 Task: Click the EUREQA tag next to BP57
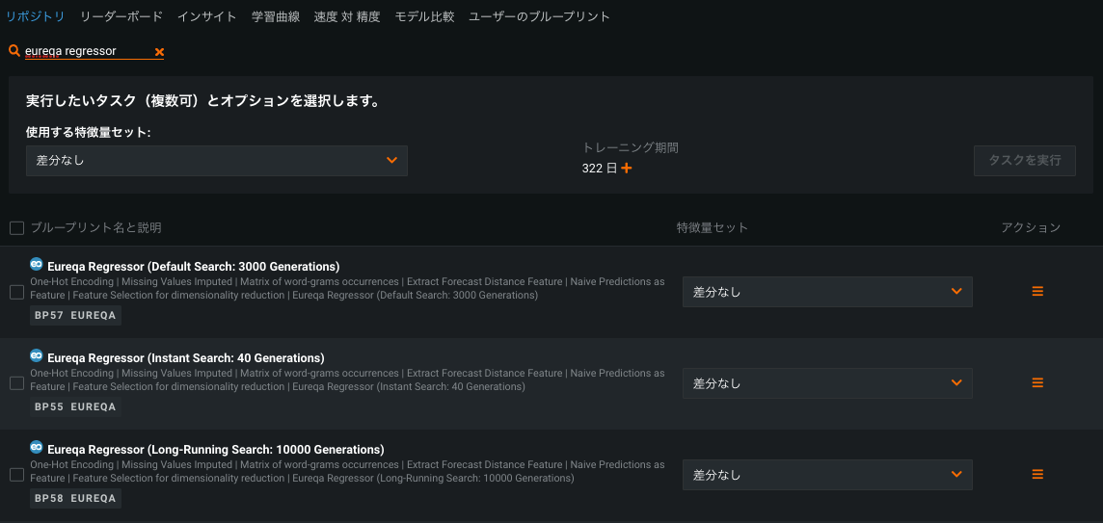(94, 316)
